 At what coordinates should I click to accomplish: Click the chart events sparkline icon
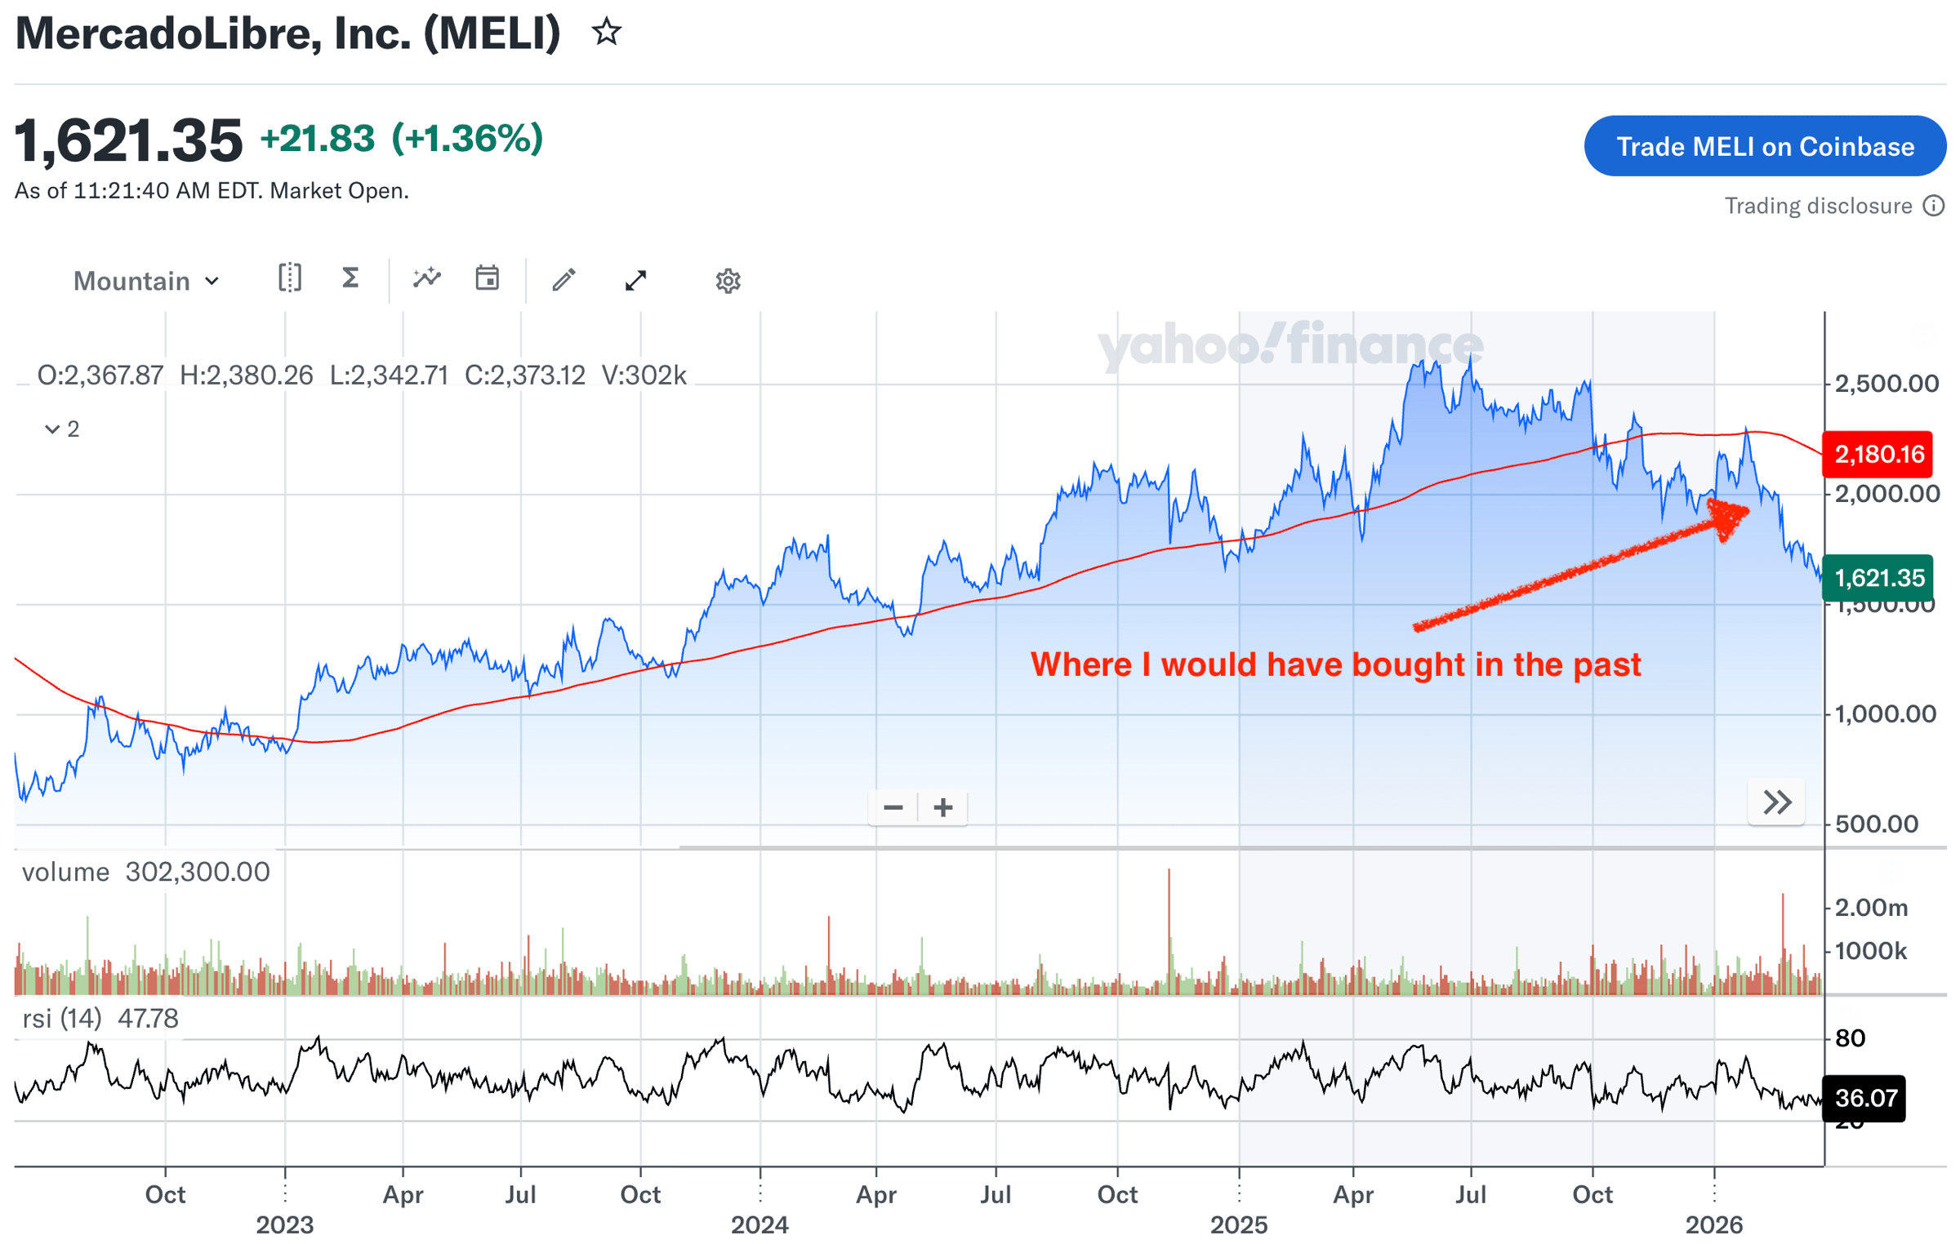point(426,279)
